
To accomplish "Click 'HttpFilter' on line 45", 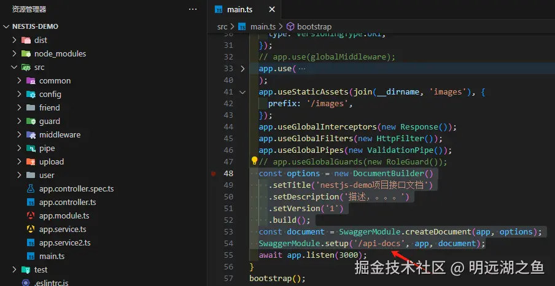I will [x=400, y=139].
